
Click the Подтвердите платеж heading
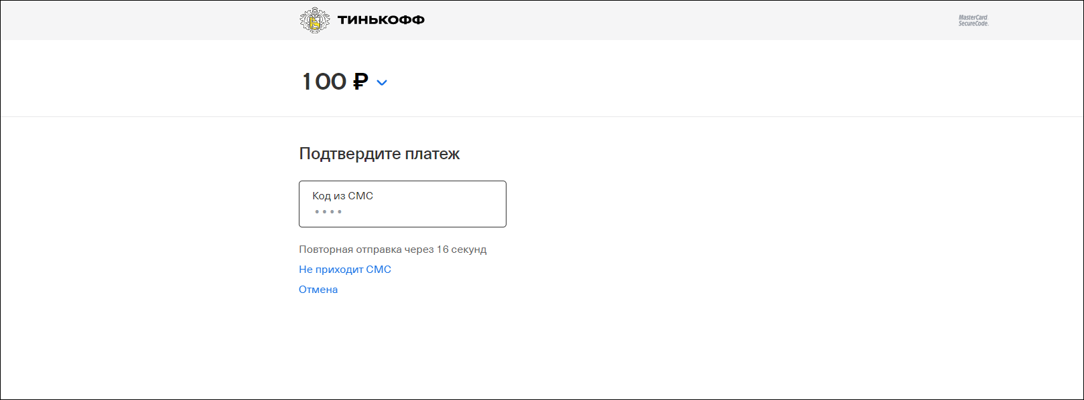coord(379,154)
